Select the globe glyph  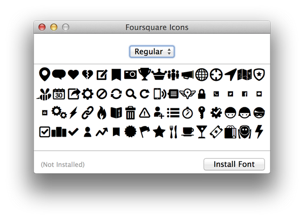[202, 74]
